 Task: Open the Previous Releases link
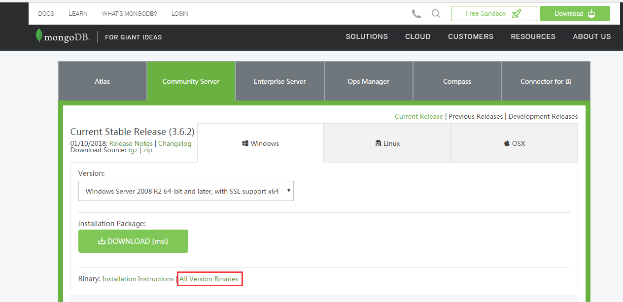pos(476,117)
